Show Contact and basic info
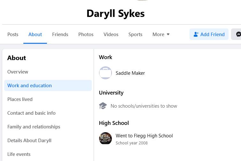Viewport: 241px width, 161px height. pyautogui.click(x=31, y=113)
